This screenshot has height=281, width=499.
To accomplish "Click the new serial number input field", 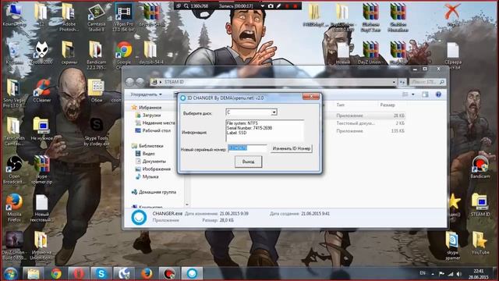I will [247, 148].
